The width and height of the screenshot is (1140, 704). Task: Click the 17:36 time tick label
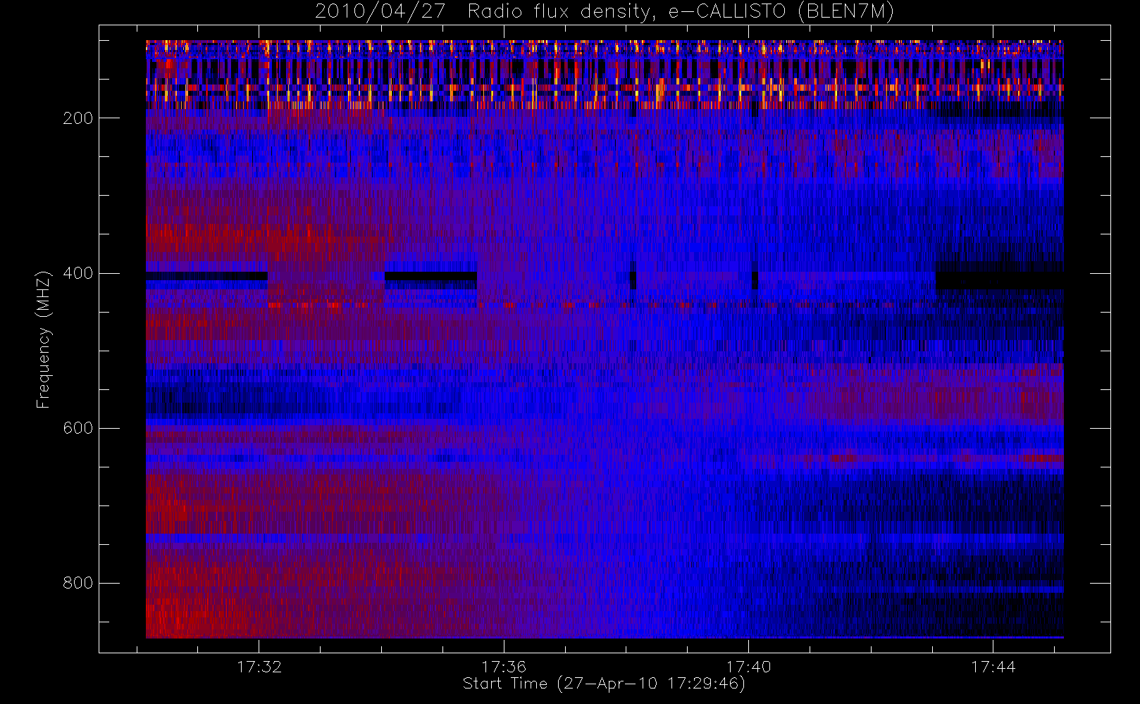[504, 667]
